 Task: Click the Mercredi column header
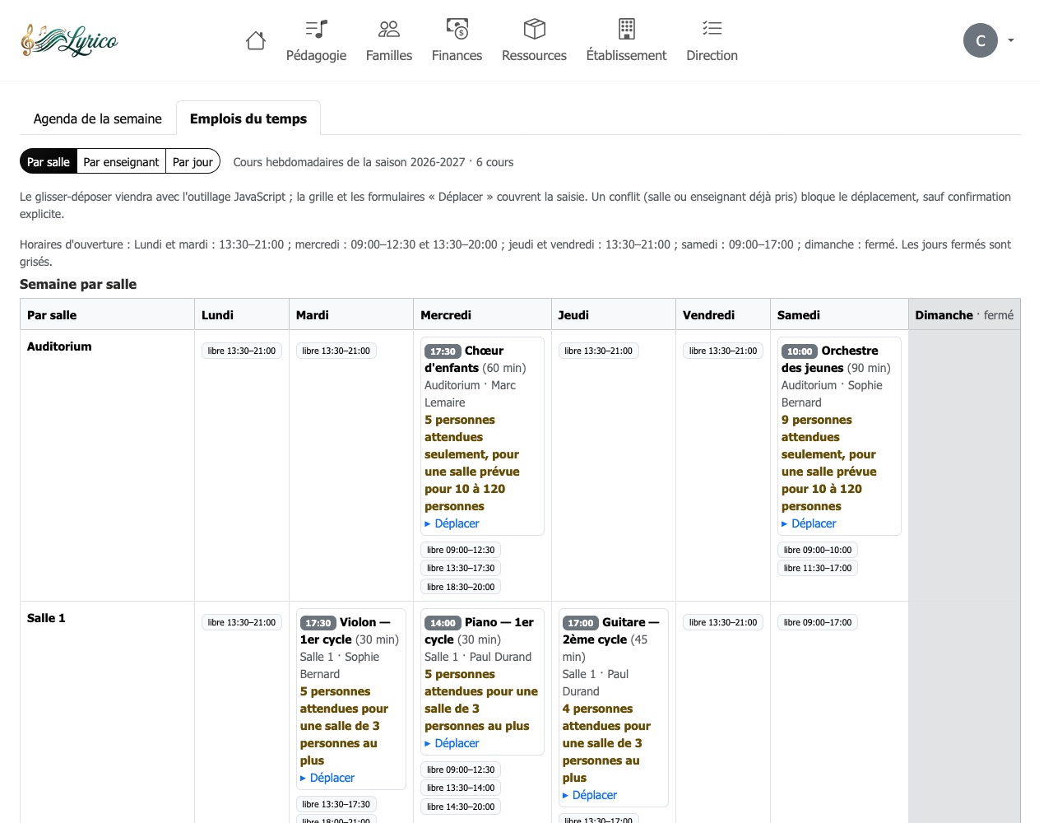pos(482,314)
